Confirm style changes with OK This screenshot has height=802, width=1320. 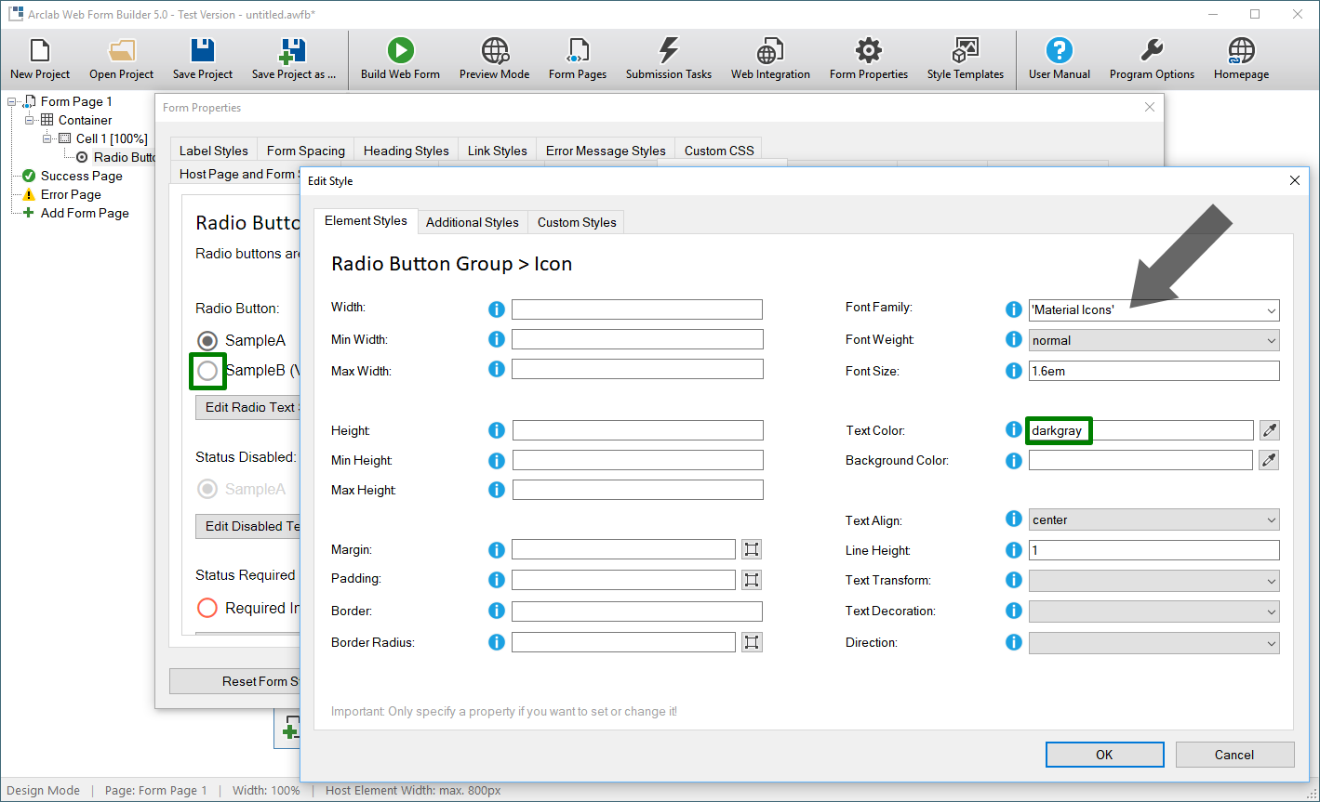tap(1104, 754)
